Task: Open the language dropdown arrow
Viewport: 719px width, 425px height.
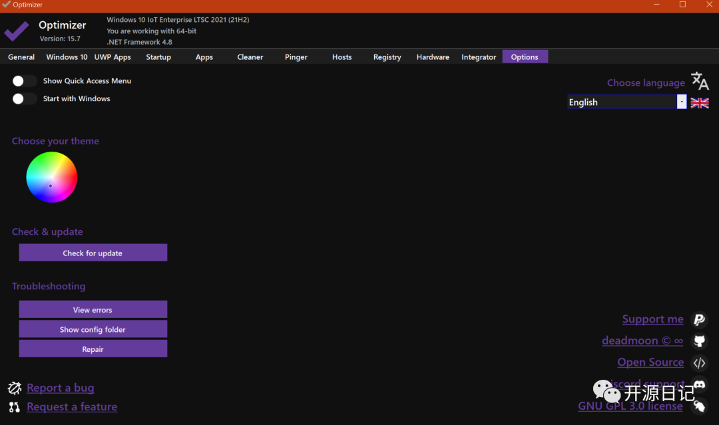Action: [682, 102]
